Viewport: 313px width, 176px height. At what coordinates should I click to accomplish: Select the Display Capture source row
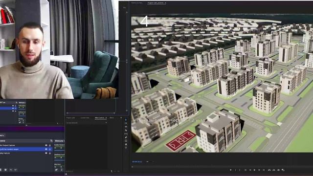(26, 153)
